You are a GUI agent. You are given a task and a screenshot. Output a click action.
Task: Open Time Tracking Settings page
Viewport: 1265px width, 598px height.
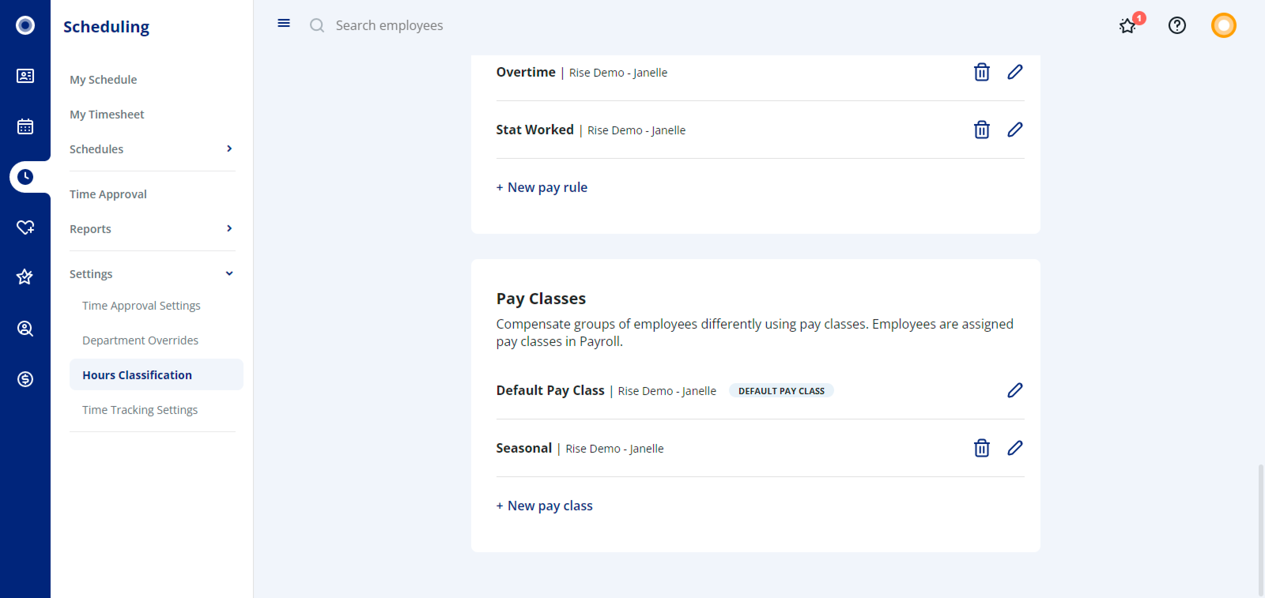140,410
